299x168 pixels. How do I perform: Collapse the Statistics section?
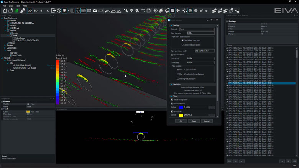[x=171, y=85]
